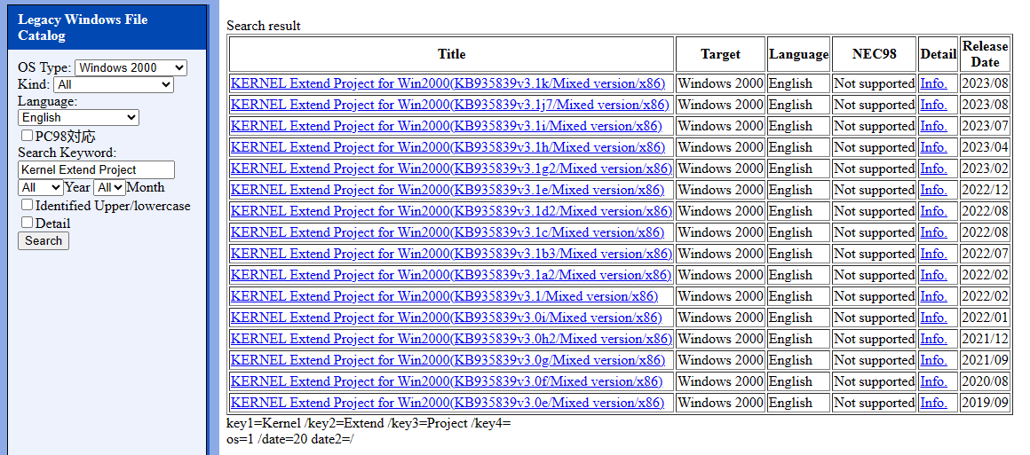Open the Month dropdown

coord(108,187)
